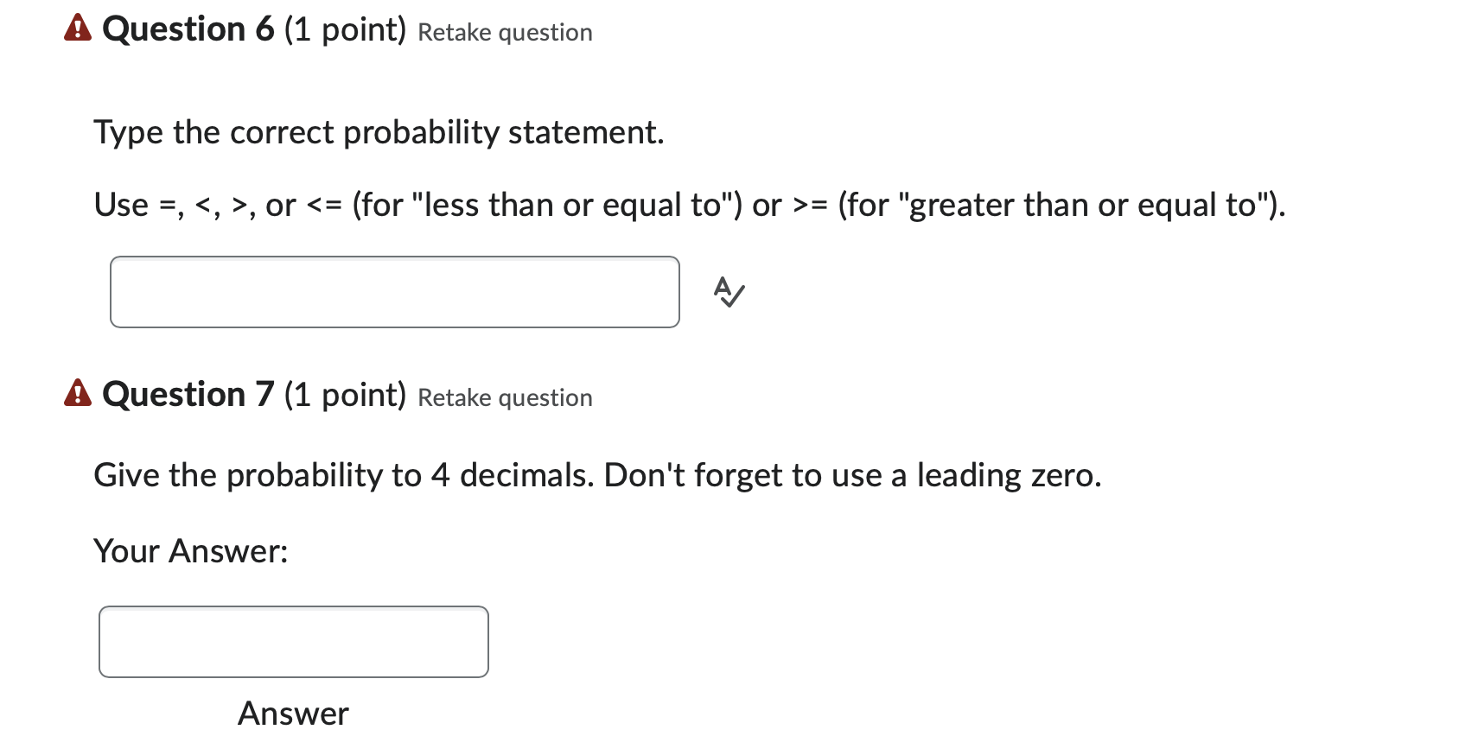Select the Retake question label after the points
The height and width of the screenshot is (755, 1459).
(x=504, y=33)
